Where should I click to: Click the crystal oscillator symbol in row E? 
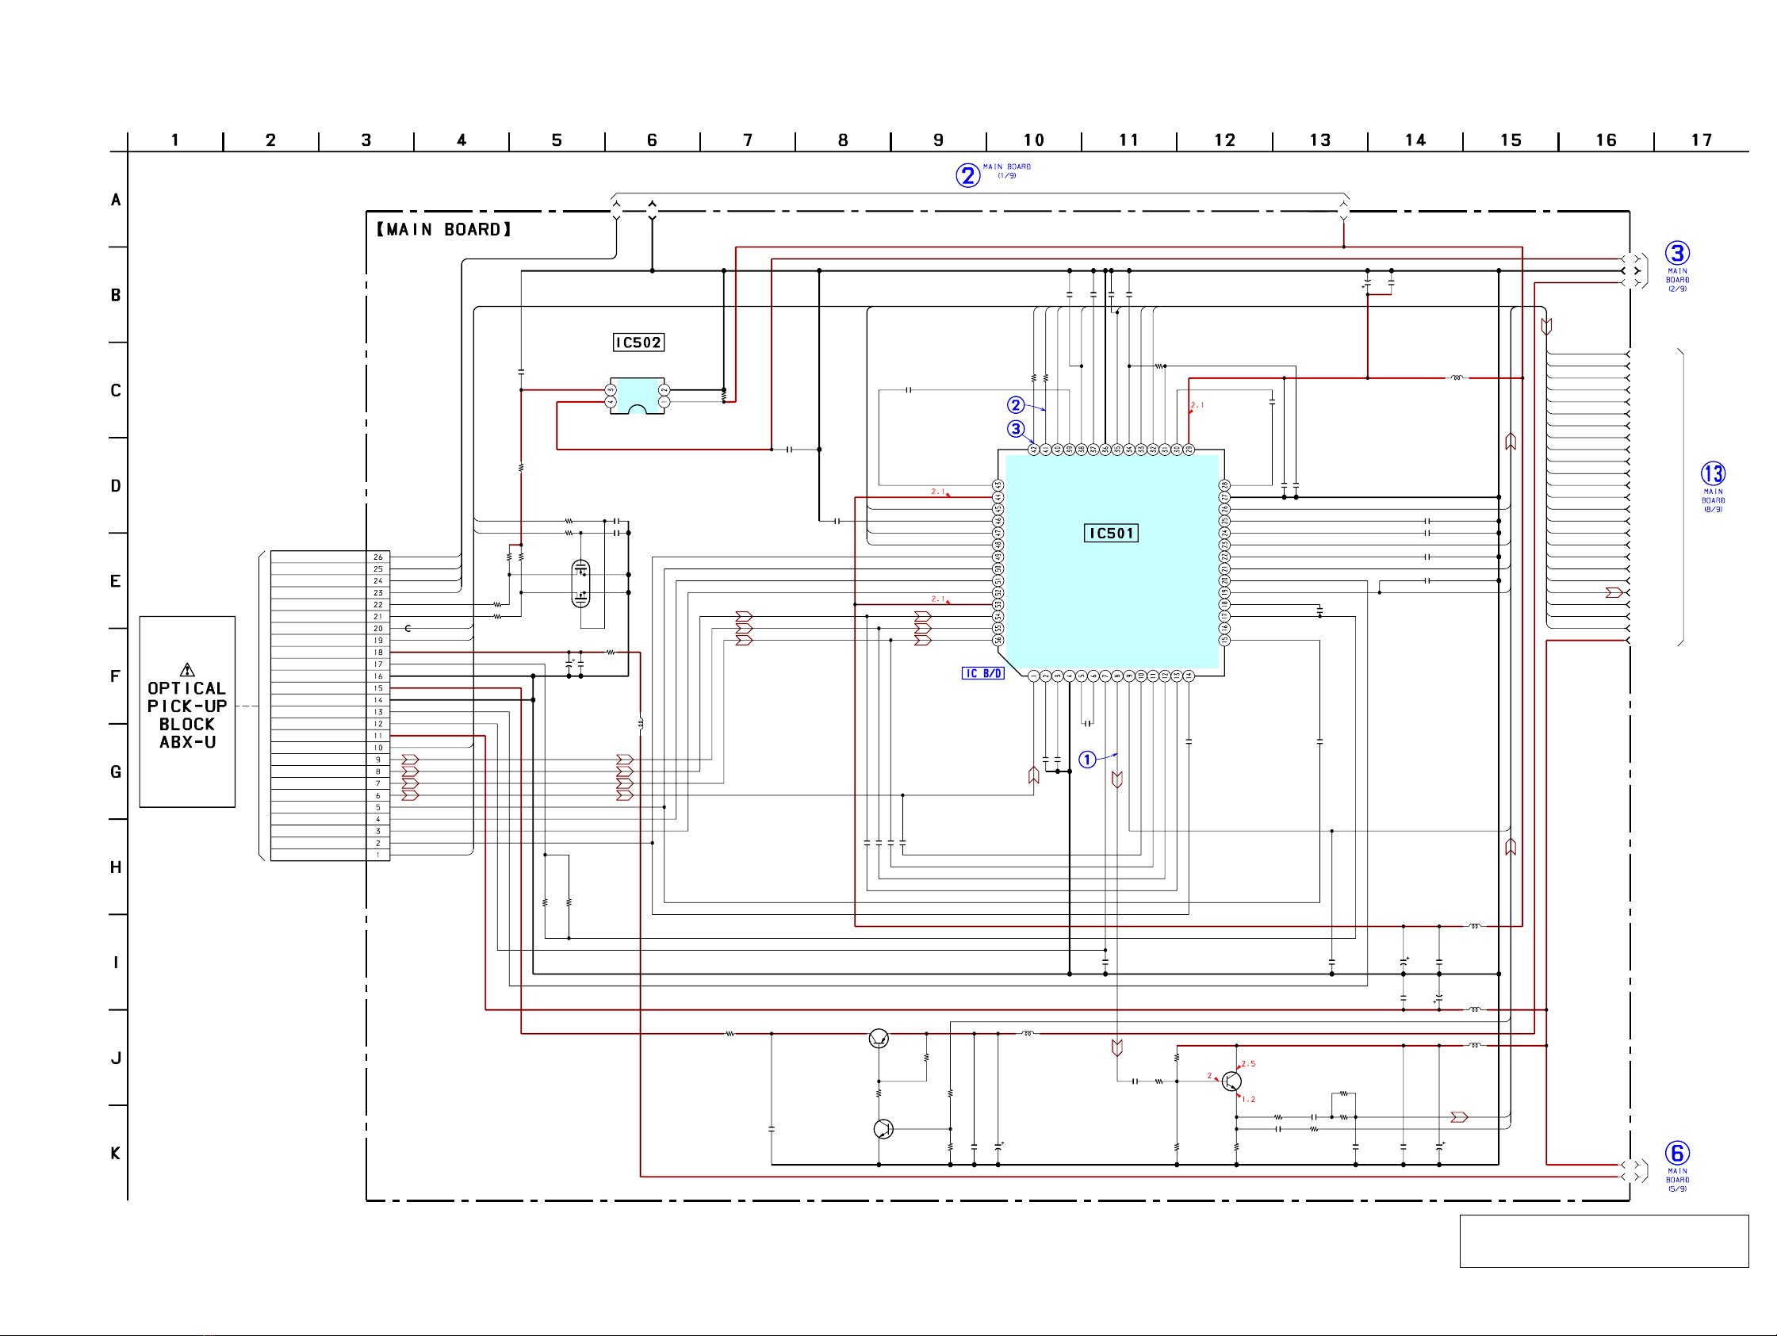[x=580, y=584]
